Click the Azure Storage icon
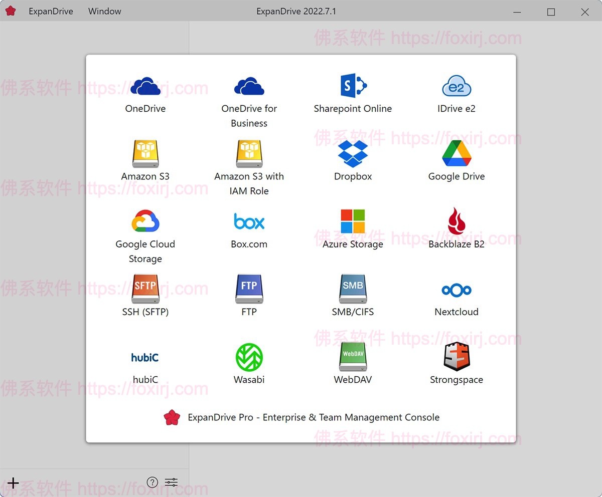 coord(353,221)
